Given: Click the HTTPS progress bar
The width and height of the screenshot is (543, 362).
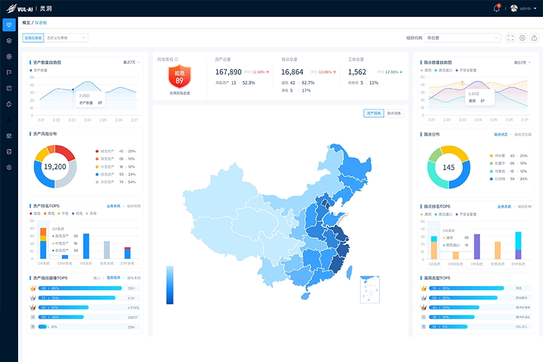Looking at the screenshot, I should pos(63,308).
